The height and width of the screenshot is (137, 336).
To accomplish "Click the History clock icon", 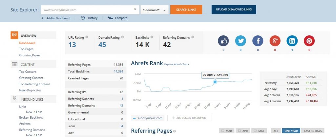I will [x=83, y=18].
